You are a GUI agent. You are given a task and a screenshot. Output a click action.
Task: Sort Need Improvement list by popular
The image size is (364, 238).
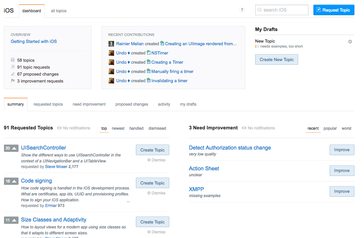330,128
